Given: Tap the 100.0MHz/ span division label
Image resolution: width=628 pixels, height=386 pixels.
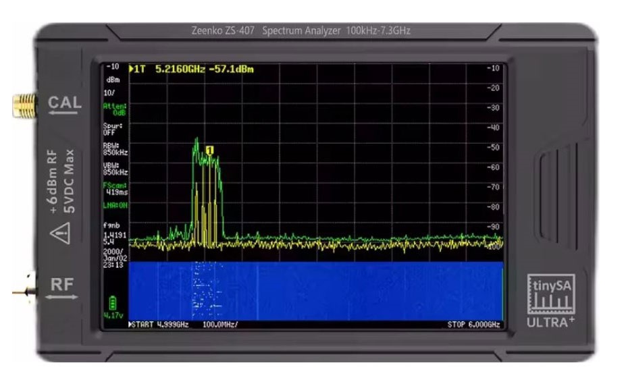Looking at the screenshot, I should [x=220, y=325].
